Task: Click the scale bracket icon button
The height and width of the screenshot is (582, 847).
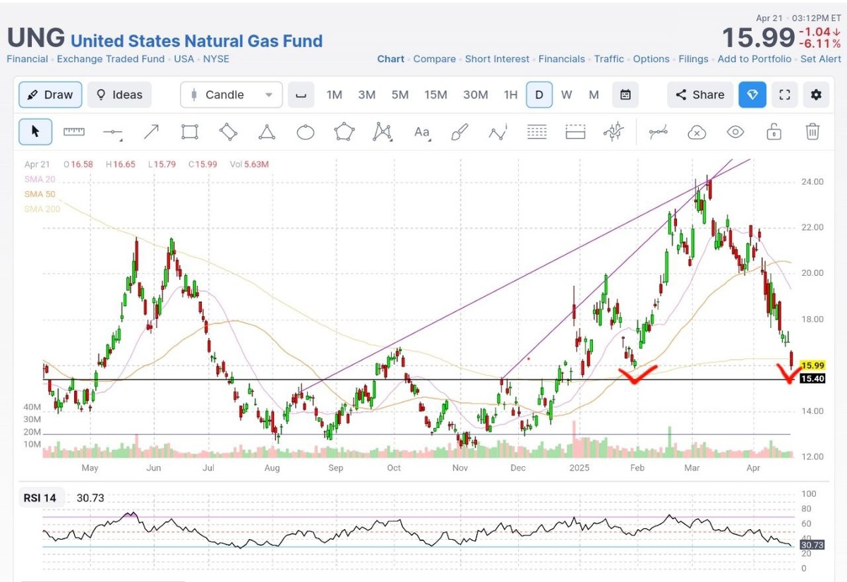Action: pyautogui.click(x=301, y=95)
